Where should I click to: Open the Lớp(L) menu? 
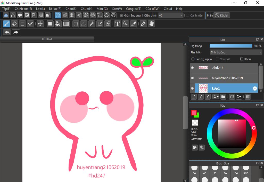tap(40, 9)
